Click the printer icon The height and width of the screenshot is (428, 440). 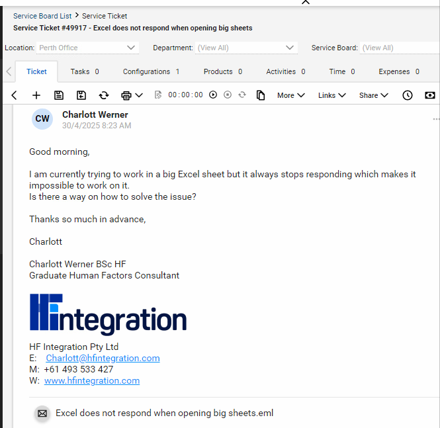[126, 95]
